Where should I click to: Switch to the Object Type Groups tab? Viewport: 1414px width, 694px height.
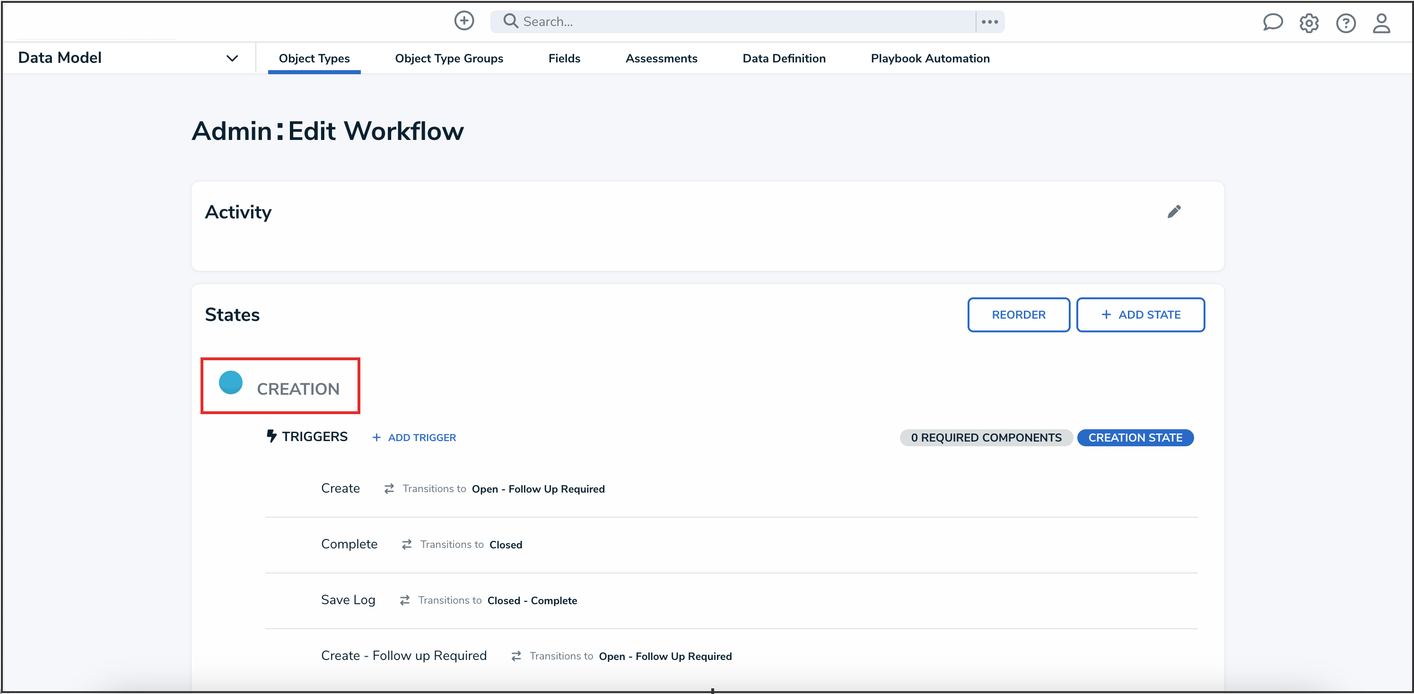coord(449,58)
